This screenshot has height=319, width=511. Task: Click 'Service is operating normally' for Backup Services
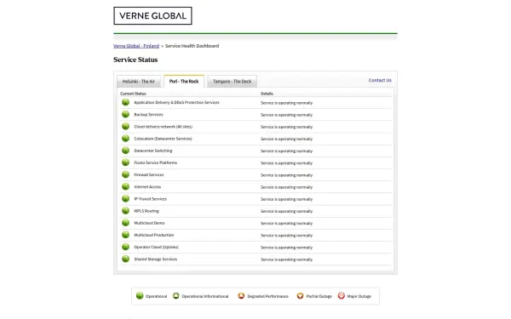click(286, 115)
